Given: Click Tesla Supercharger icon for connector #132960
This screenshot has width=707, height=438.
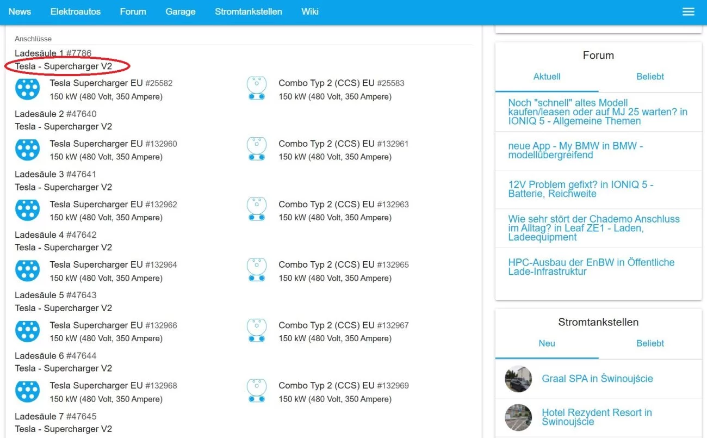Looking at the screenshot, I should click(27, 150).
